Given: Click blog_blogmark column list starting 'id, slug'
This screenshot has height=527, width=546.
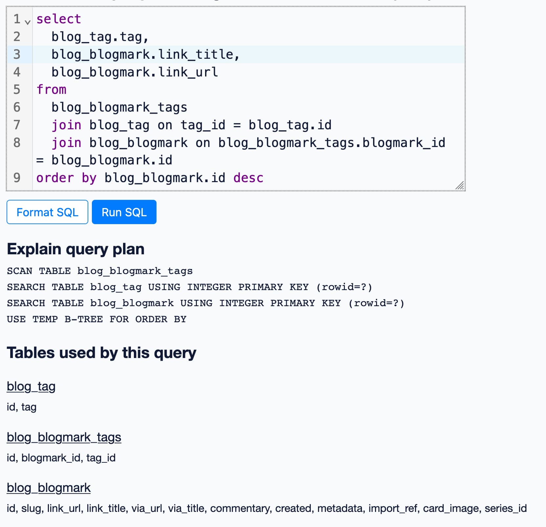Looking at the screenshot, I should (x=266, y=508).
